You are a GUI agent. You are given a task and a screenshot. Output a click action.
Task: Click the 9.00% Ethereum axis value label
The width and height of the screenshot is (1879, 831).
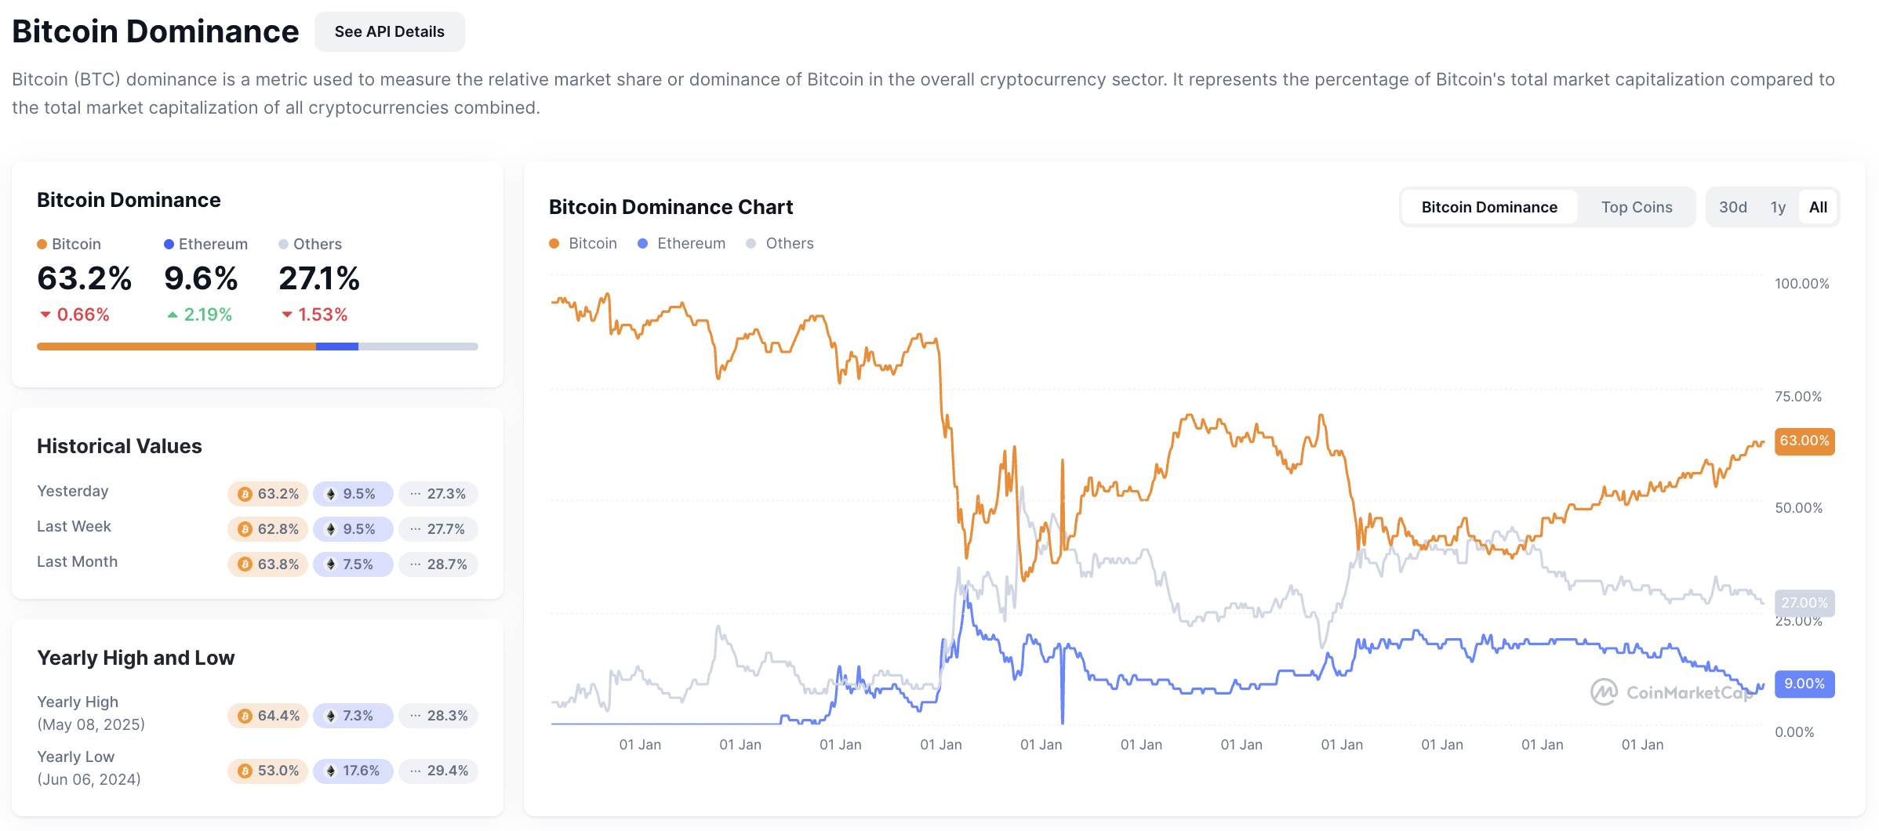tap(1804, 684)
